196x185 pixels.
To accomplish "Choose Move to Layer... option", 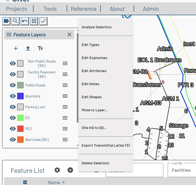I will pos(106,110).
